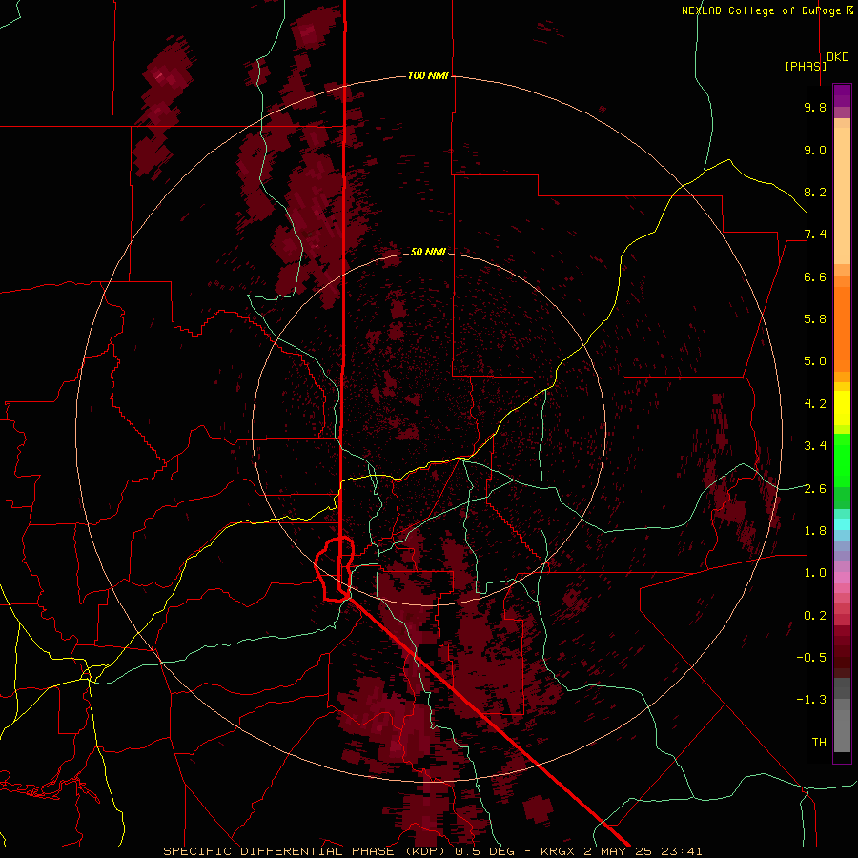Image resolution: width=858 pixels, height=858 pixels.
Task: Click the 5.0 legend value
Action: click(x=815, y=361)
